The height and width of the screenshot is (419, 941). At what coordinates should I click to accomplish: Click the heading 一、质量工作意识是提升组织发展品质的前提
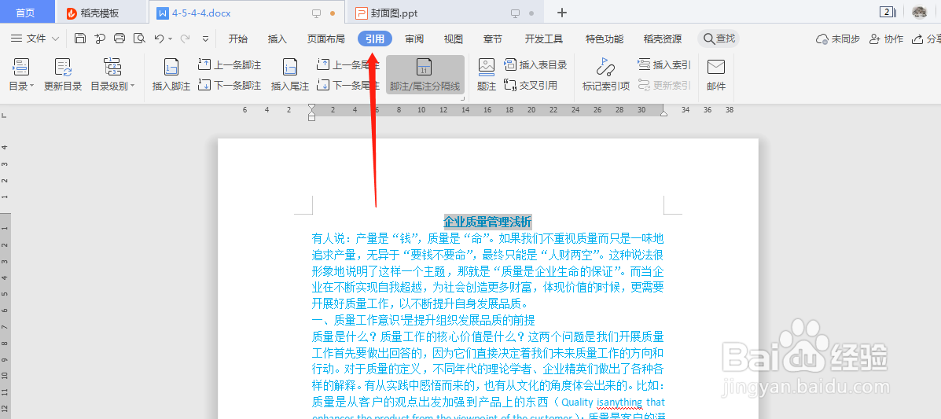[x=423, y=320]
